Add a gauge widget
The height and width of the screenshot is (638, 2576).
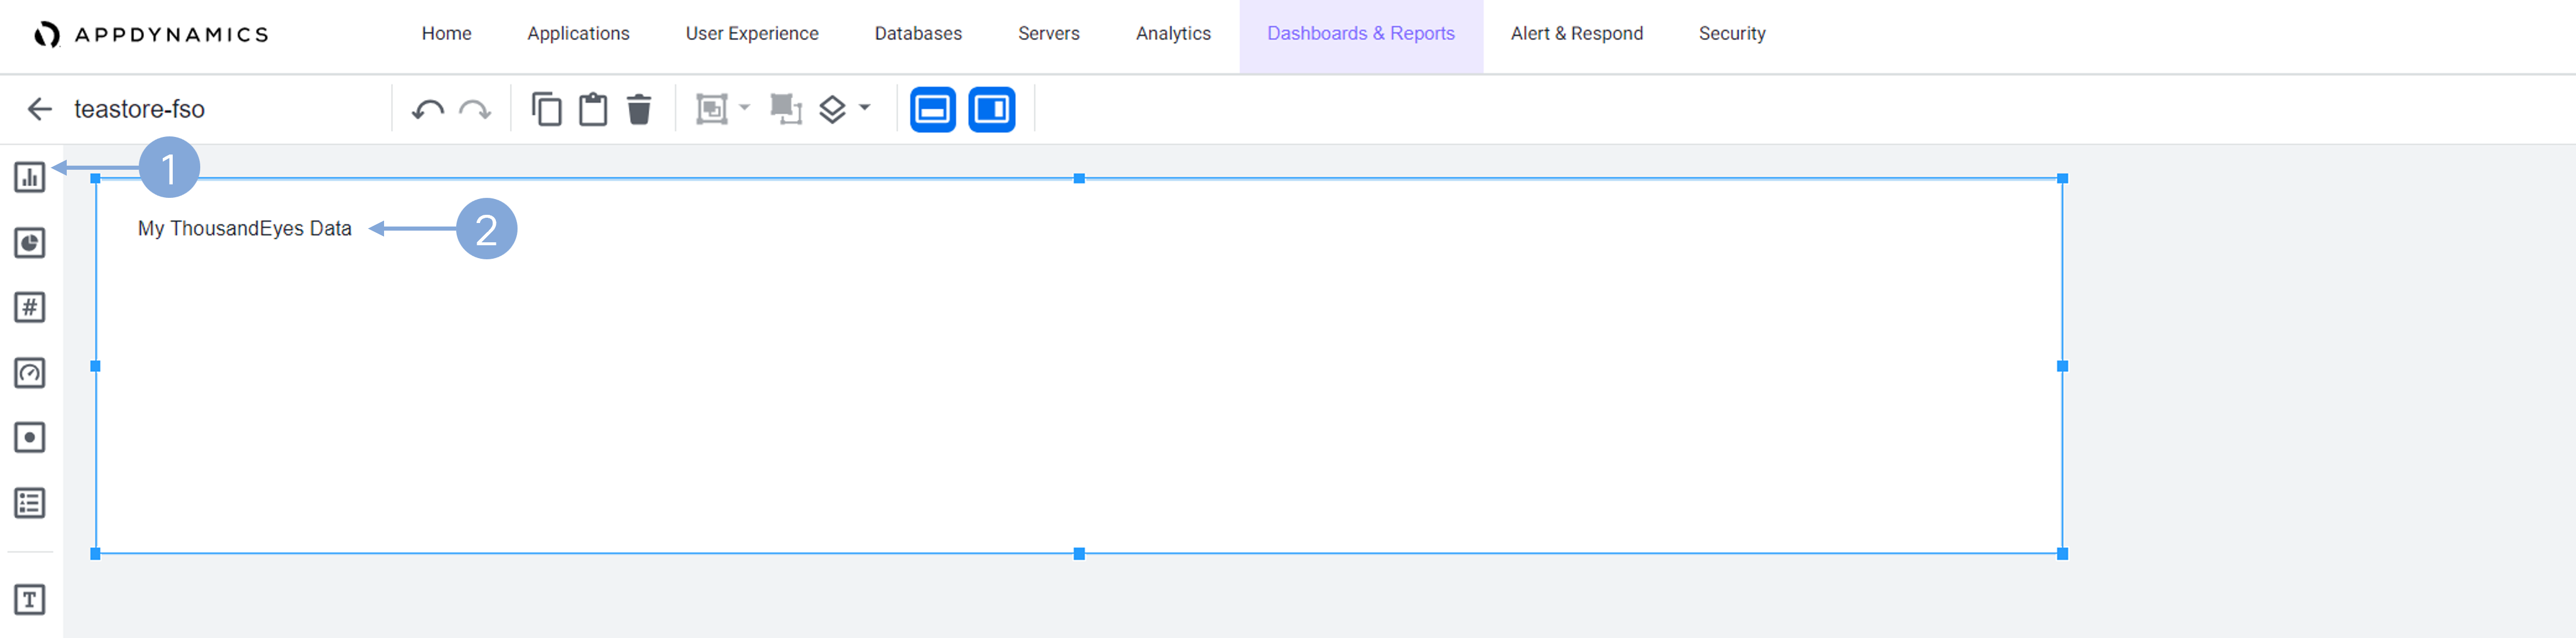[30, 373]
